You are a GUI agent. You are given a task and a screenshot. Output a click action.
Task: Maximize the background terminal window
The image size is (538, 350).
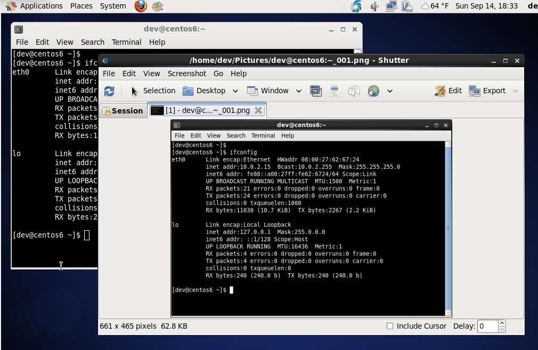[x=343, y=29]
